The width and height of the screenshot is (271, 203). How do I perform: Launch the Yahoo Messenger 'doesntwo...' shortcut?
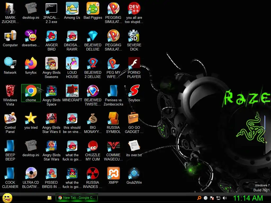pyautogui.click(x=31, y=38)
